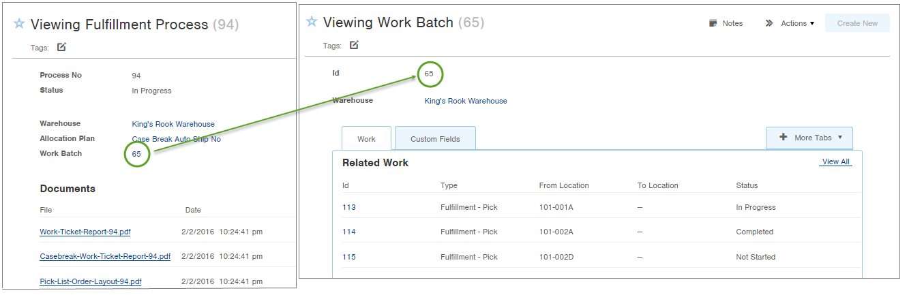Click the plus icon in More Tabs
The height and width of the screenshot is (295, 909).
pyautogui.click(x=784, y=138)
